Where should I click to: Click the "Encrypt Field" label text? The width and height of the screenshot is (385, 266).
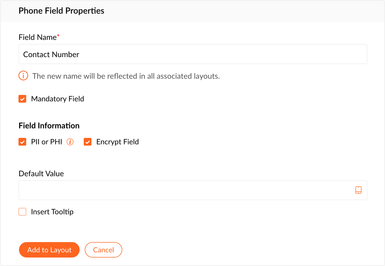pos(117,142)
